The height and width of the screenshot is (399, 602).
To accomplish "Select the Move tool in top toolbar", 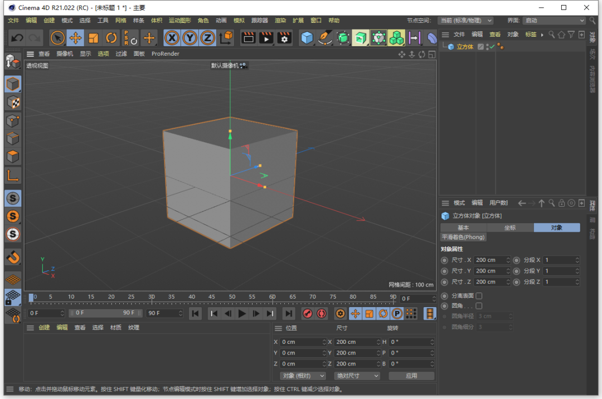I will point(76,38).
